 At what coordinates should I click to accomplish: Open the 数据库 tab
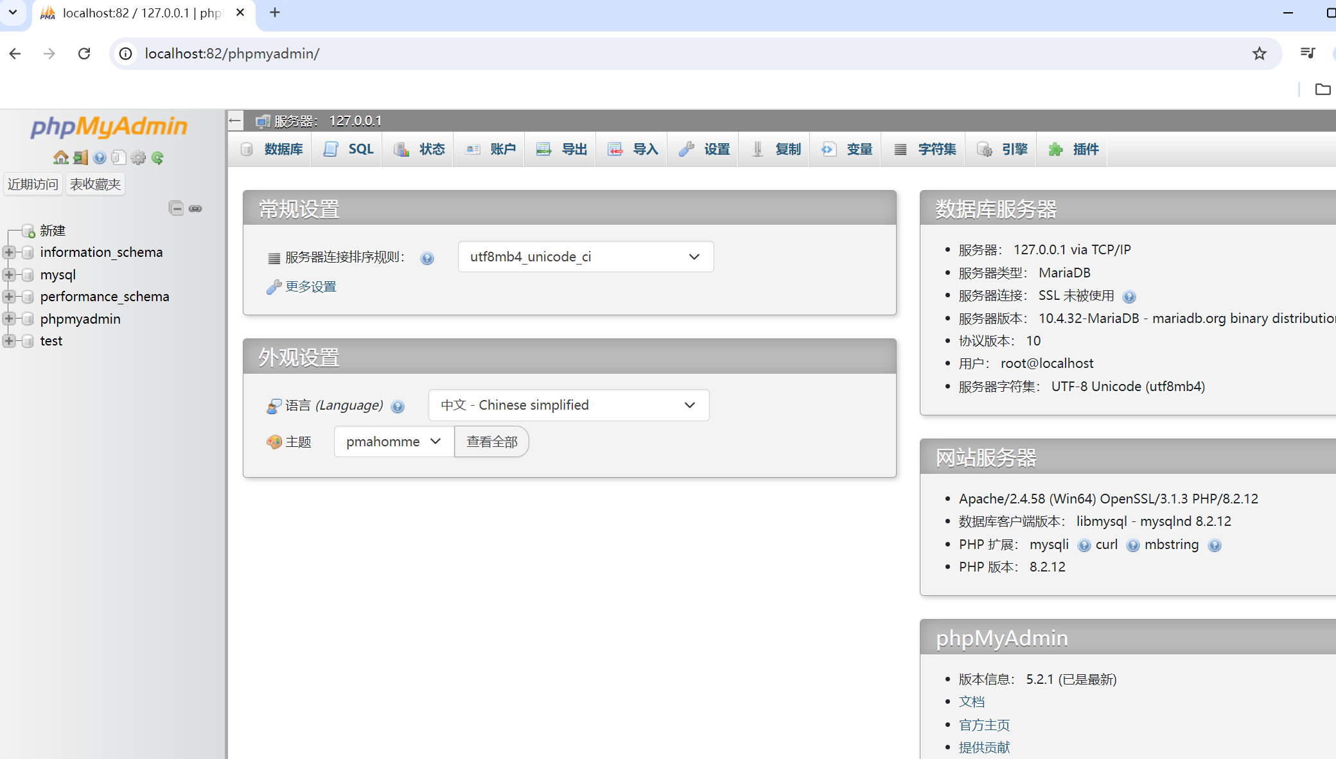(x=271, y=150)
